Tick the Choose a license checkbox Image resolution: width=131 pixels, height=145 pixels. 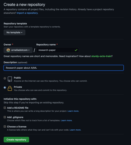pyautogui.click(x=5, y=127)
